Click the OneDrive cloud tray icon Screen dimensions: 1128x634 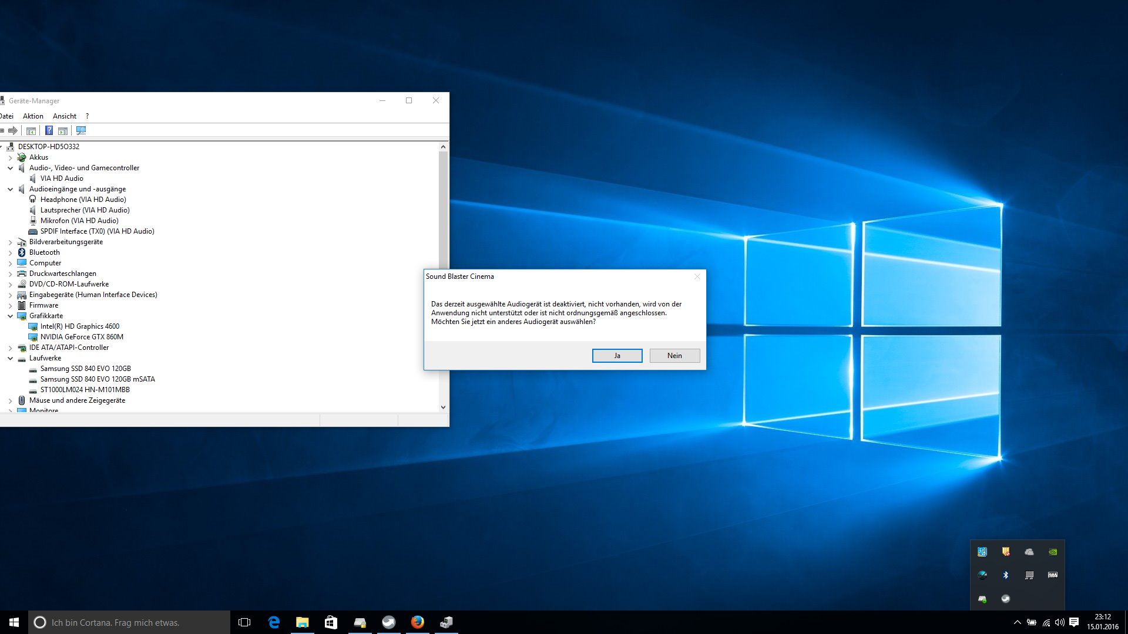1029,552
